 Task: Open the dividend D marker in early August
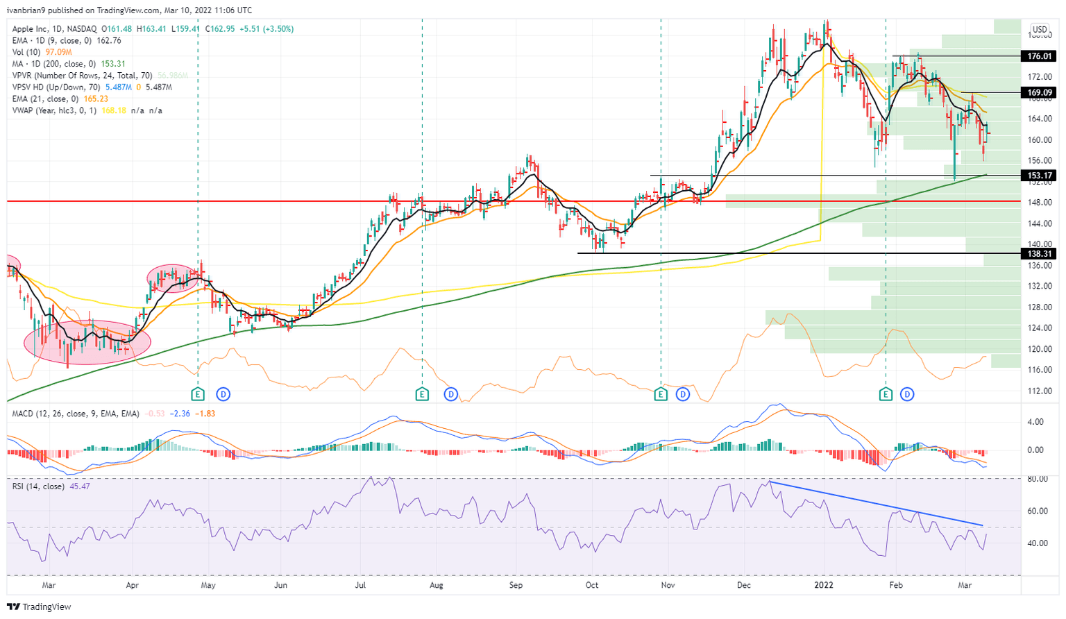point(451,394)
